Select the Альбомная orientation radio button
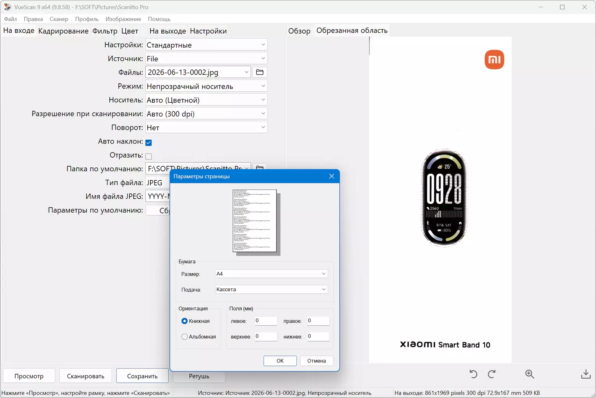Viewport: 596px width, 398px height. pyautogui.click(x=184, y=337)
